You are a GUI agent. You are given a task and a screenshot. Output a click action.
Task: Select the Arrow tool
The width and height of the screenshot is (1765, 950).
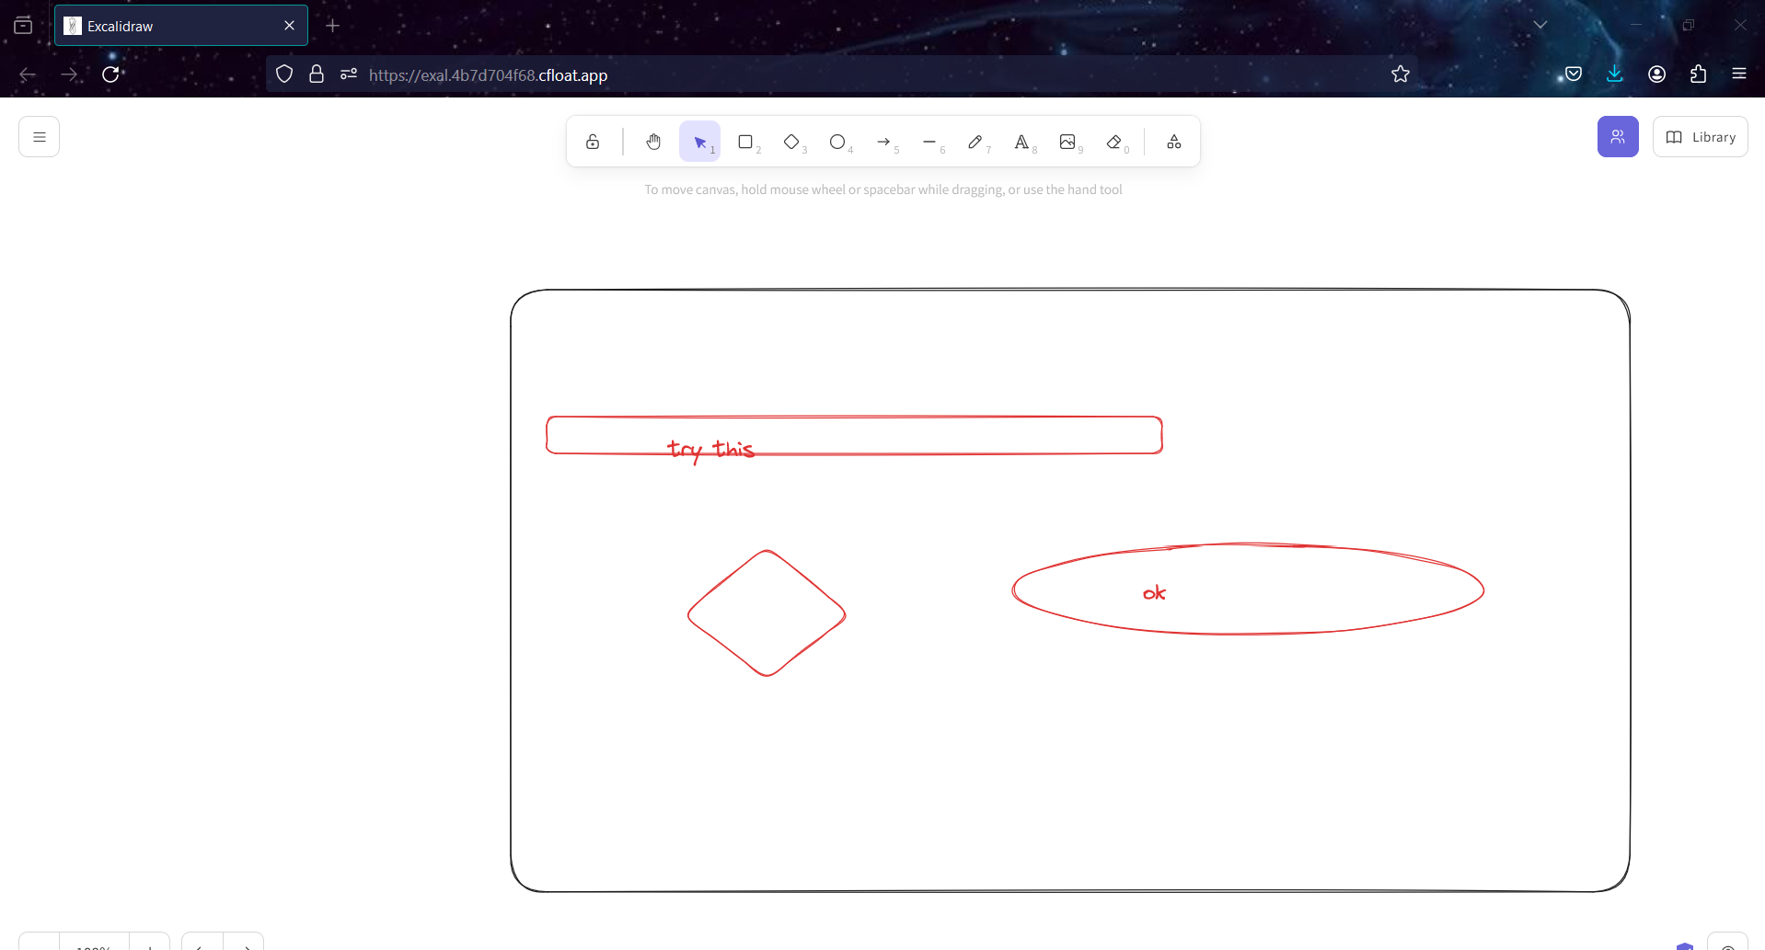883,142
